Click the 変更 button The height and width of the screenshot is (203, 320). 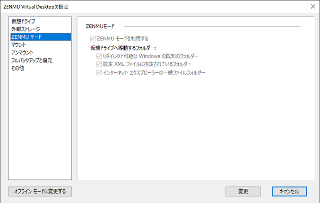[243, 191]
